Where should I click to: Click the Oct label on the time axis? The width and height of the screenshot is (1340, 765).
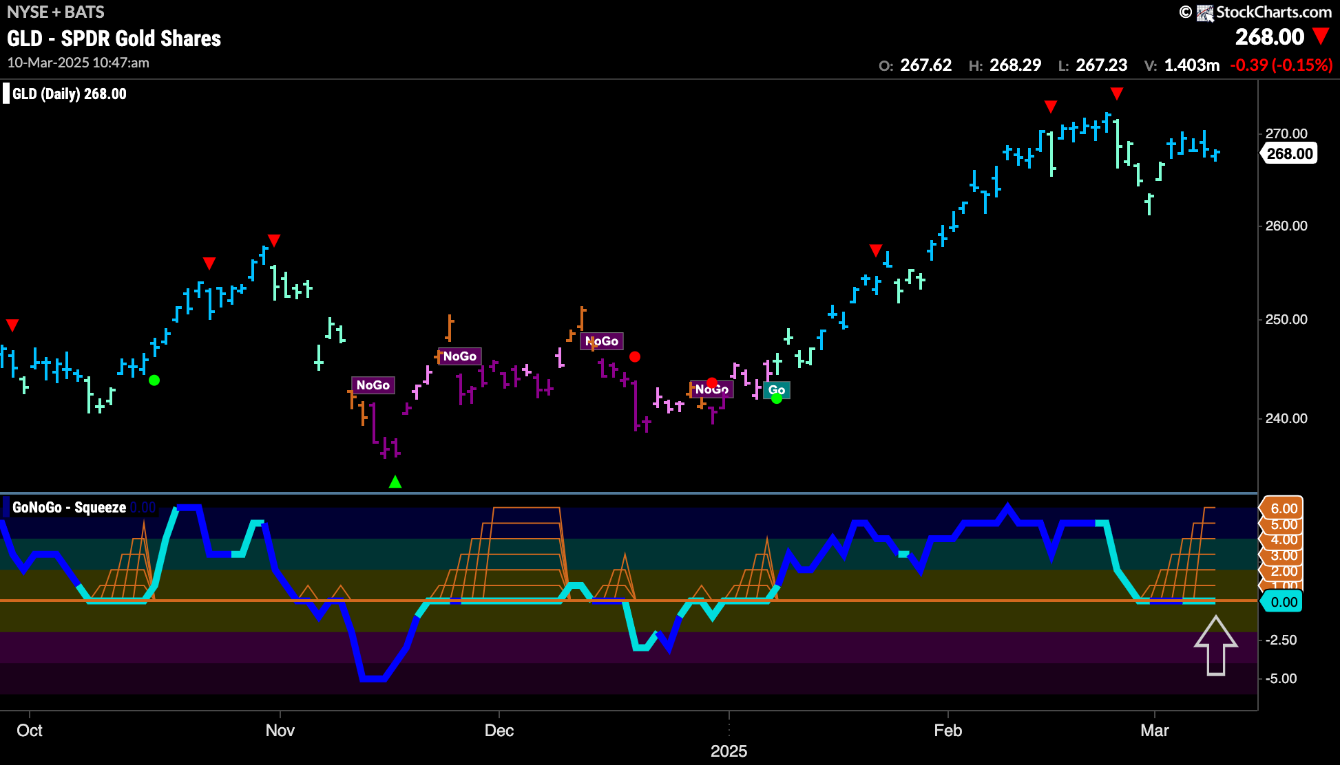tap(30, 731)
